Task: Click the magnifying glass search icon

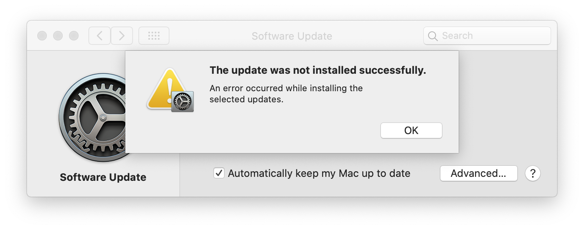Action: tap(433, 36)
